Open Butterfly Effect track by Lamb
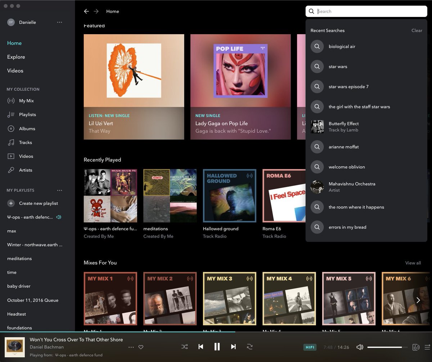 tap(366, 127)
